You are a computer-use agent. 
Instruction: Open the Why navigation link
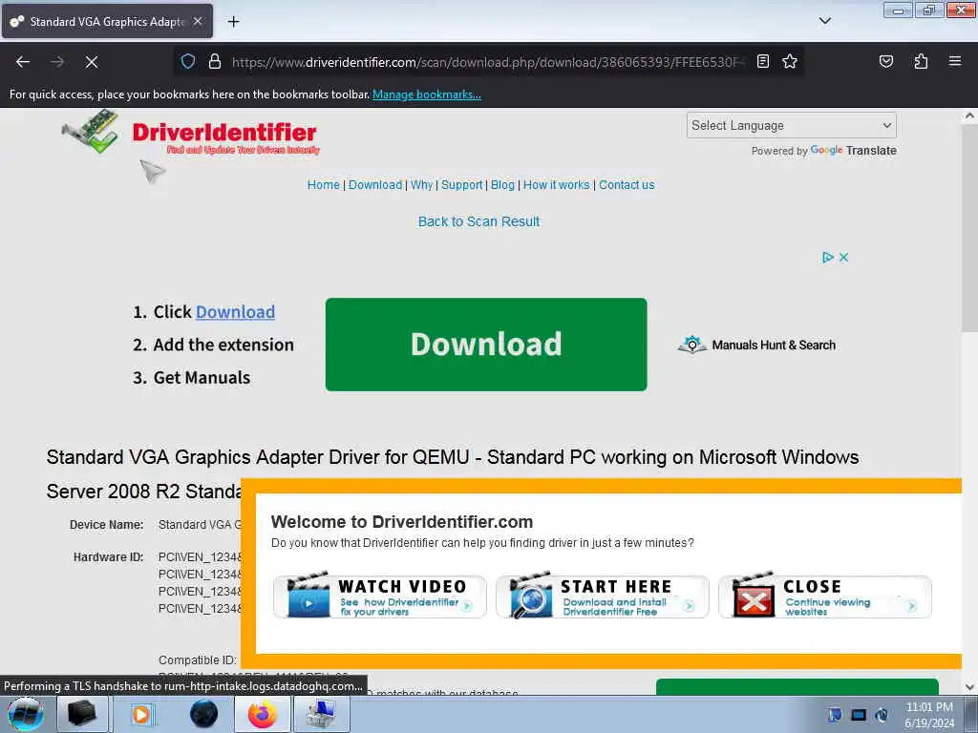421,185
